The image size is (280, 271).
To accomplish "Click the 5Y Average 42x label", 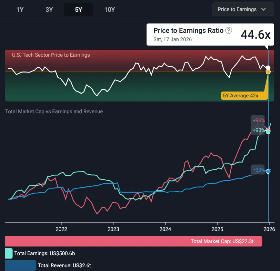I will click(241, 96).
